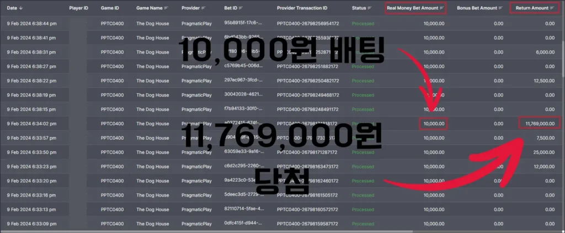This screenshot has width=565, height=233.
Task: Open the Return Amount filter icon
Action: pyautogui.click(x=552, y=8)
